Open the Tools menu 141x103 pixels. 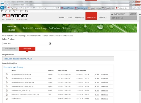tap(22, 11)
